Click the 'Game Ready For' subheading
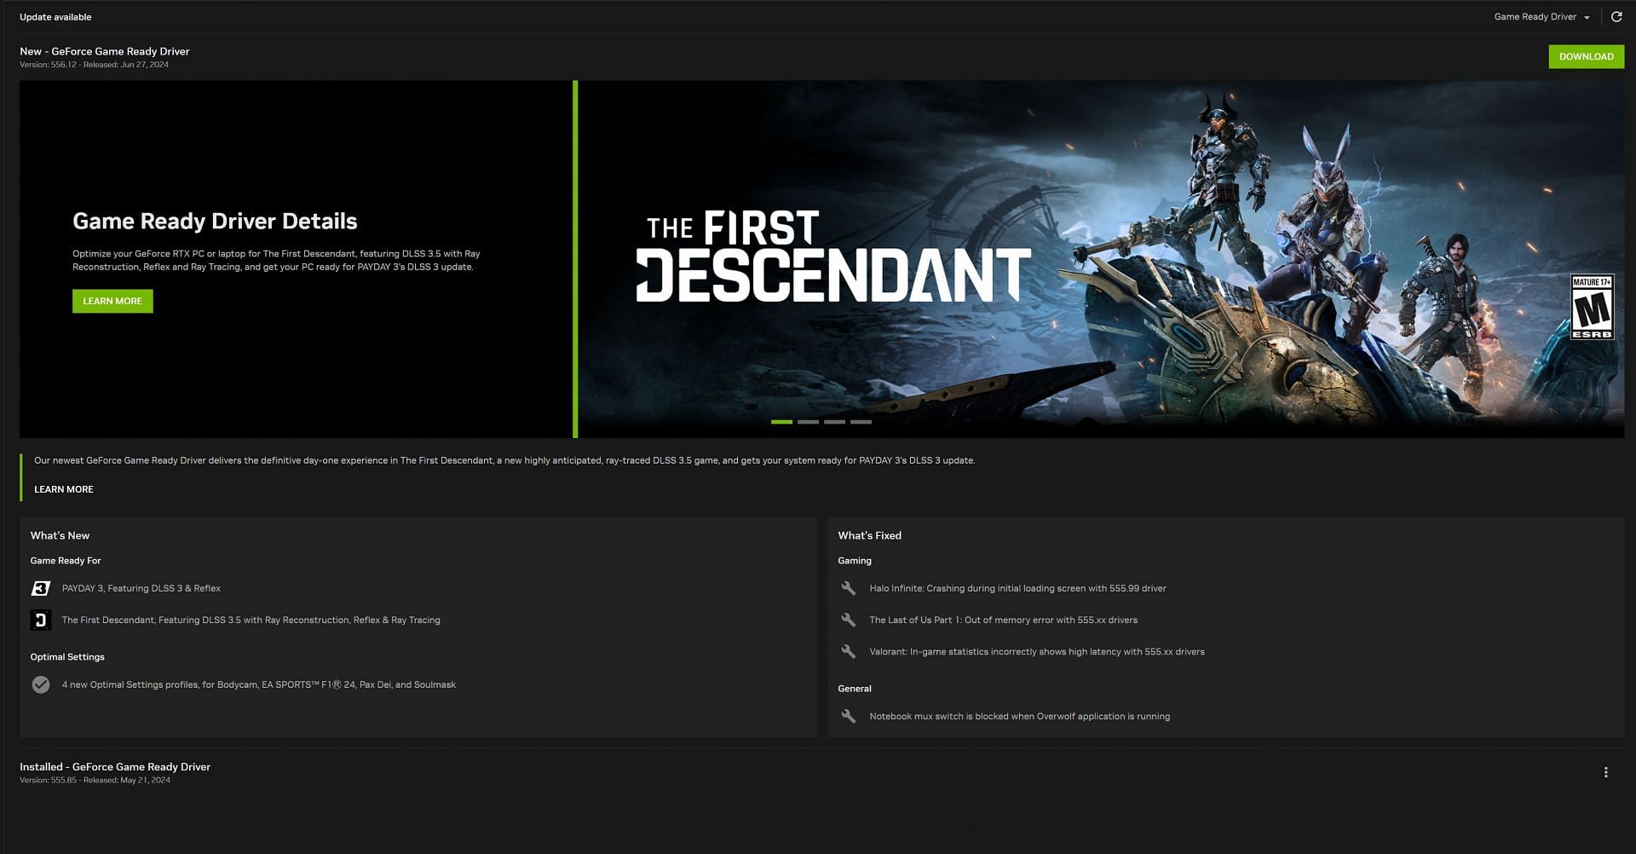 [66, 561]
